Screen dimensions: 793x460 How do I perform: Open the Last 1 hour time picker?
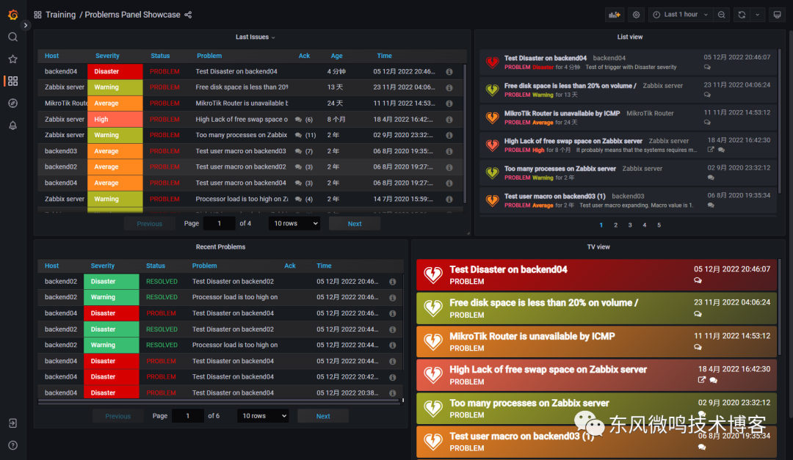coord(680,15)
